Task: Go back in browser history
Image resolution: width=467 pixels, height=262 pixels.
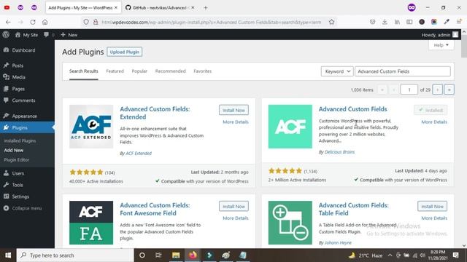Action: coord(8,22)
